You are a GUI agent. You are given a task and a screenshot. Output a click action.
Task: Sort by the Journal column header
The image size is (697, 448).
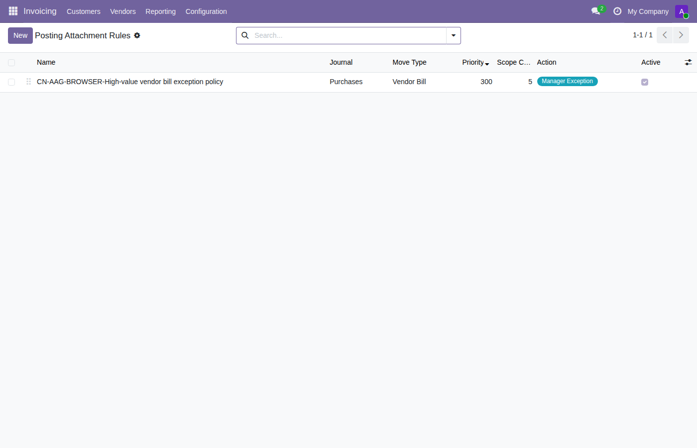pos(341,62)
